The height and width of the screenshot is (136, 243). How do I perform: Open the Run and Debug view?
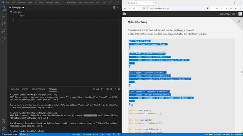(3, 31)
